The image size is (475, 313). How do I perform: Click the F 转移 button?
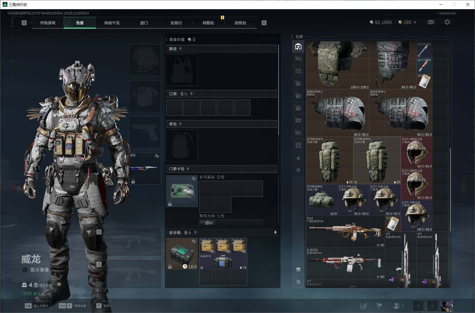point(103,306)
